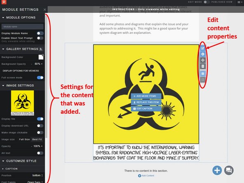Click 'There is no content in this section' text

coord(146,171)
